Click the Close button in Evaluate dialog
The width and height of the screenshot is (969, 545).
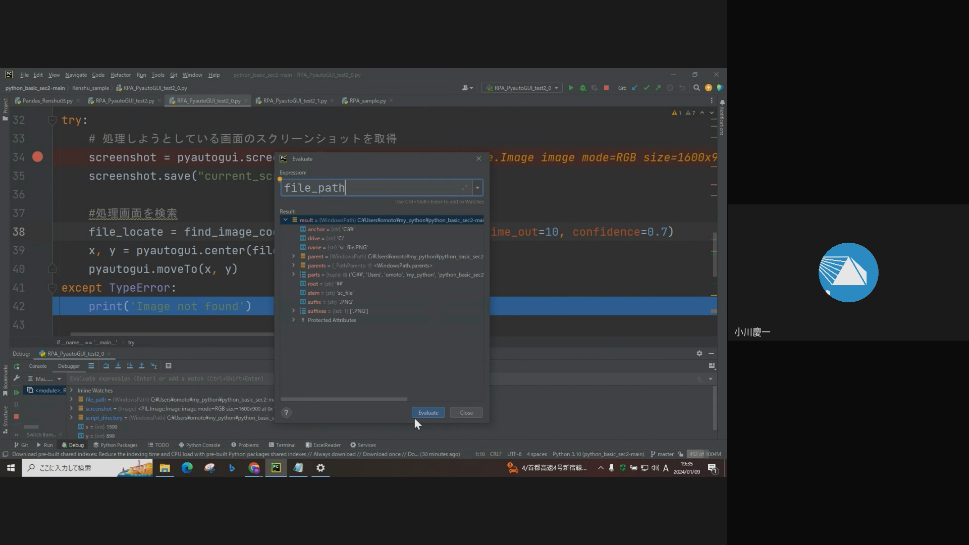coord(466,413)
